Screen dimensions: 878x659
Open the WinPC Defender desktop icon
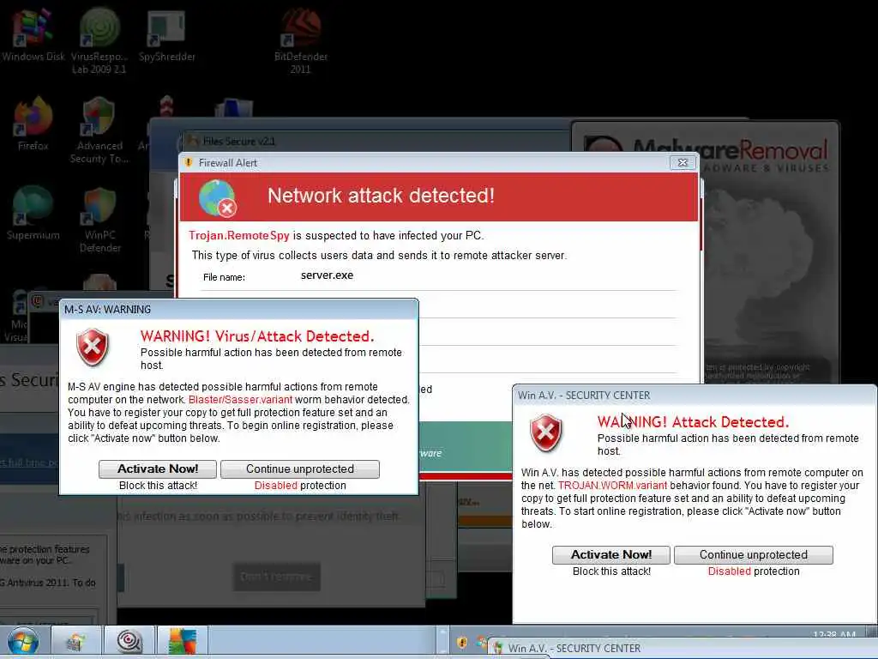click(99, 220)
